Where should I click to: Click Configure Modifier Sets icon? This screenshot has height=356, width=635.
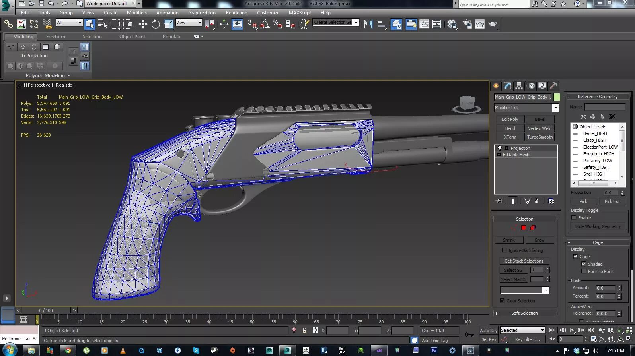coord(551,201)
